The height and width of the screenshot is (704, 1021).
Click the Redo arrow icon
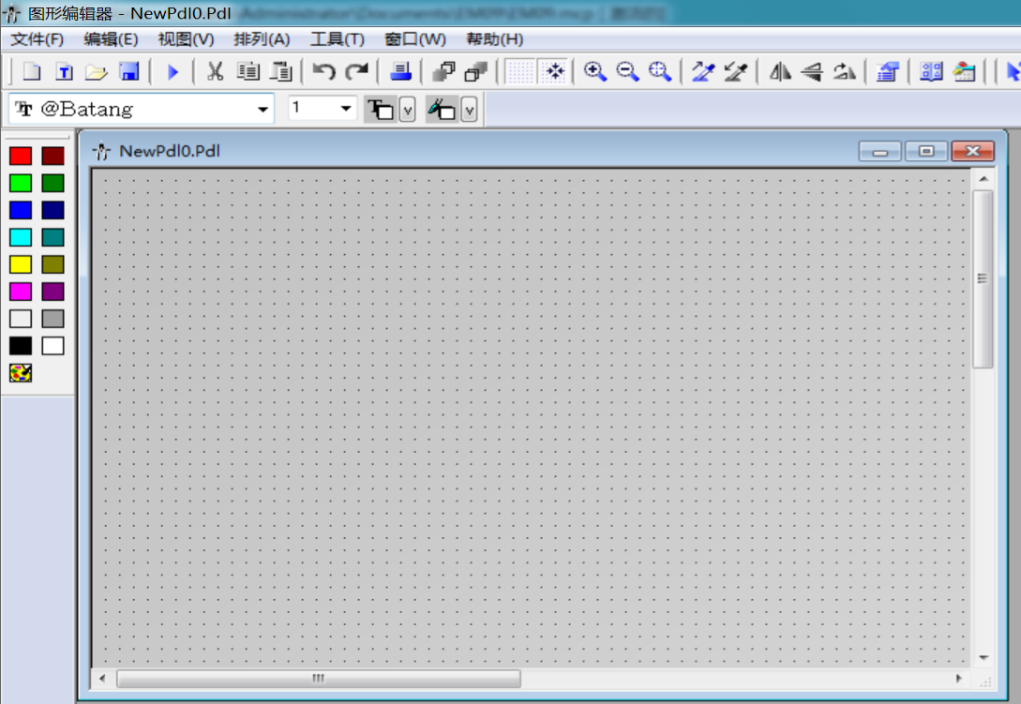[x=357, y=72]
